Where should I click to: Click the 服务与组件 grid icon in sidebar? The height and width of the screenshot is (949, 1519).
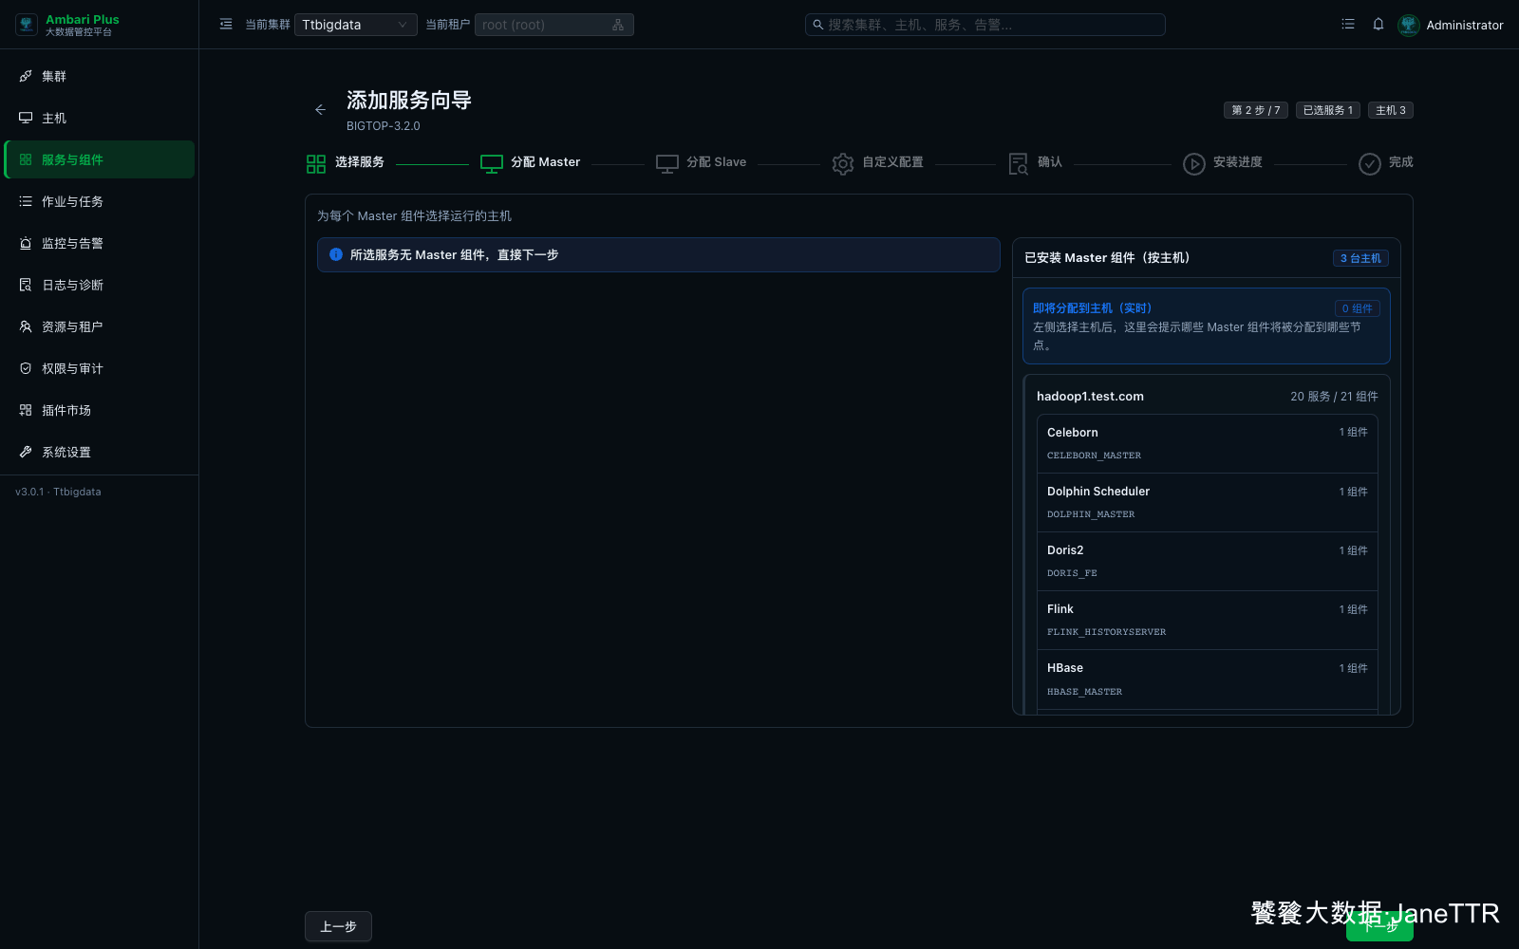26,159
